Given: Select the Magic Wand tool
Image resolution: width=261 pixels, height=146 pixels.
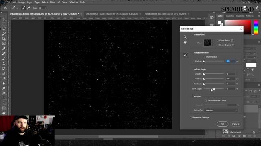Looking at the screenshot, I should pos(4,34).
